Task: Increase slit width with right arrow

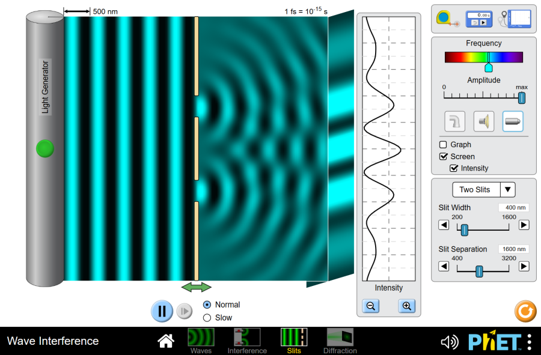Action: [524, 225]
